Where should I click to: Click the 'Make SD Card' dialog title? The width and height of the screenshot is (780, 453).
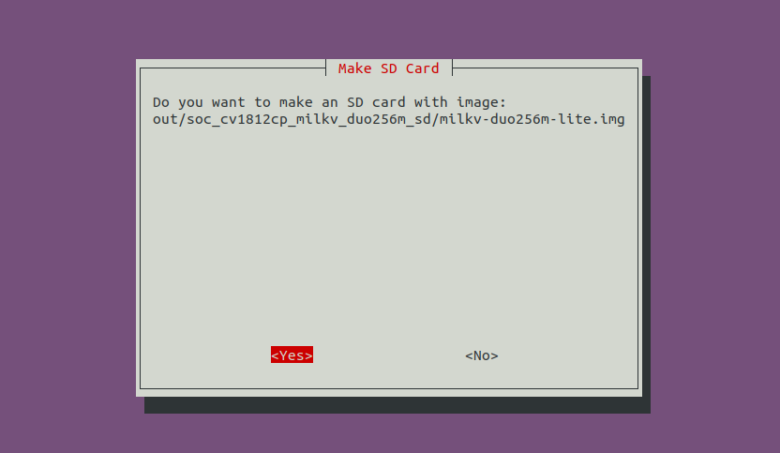388,68
